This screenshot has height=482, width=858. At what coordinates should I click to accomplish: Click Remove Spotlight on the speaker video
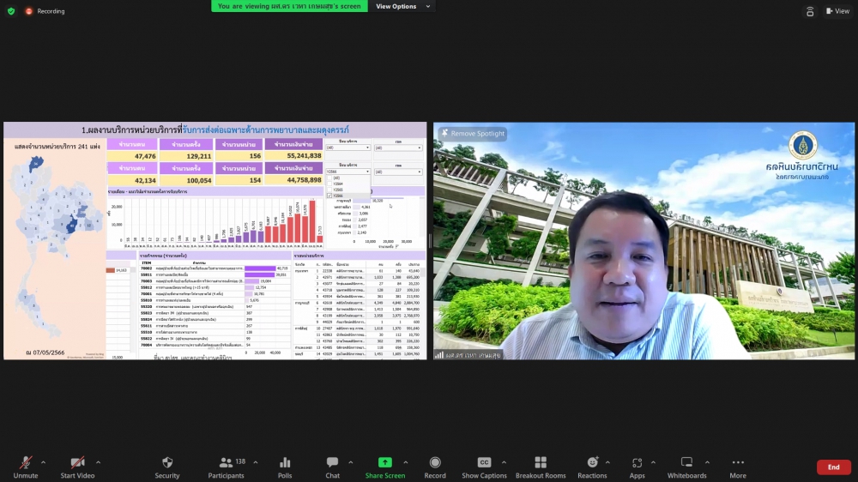472,134
